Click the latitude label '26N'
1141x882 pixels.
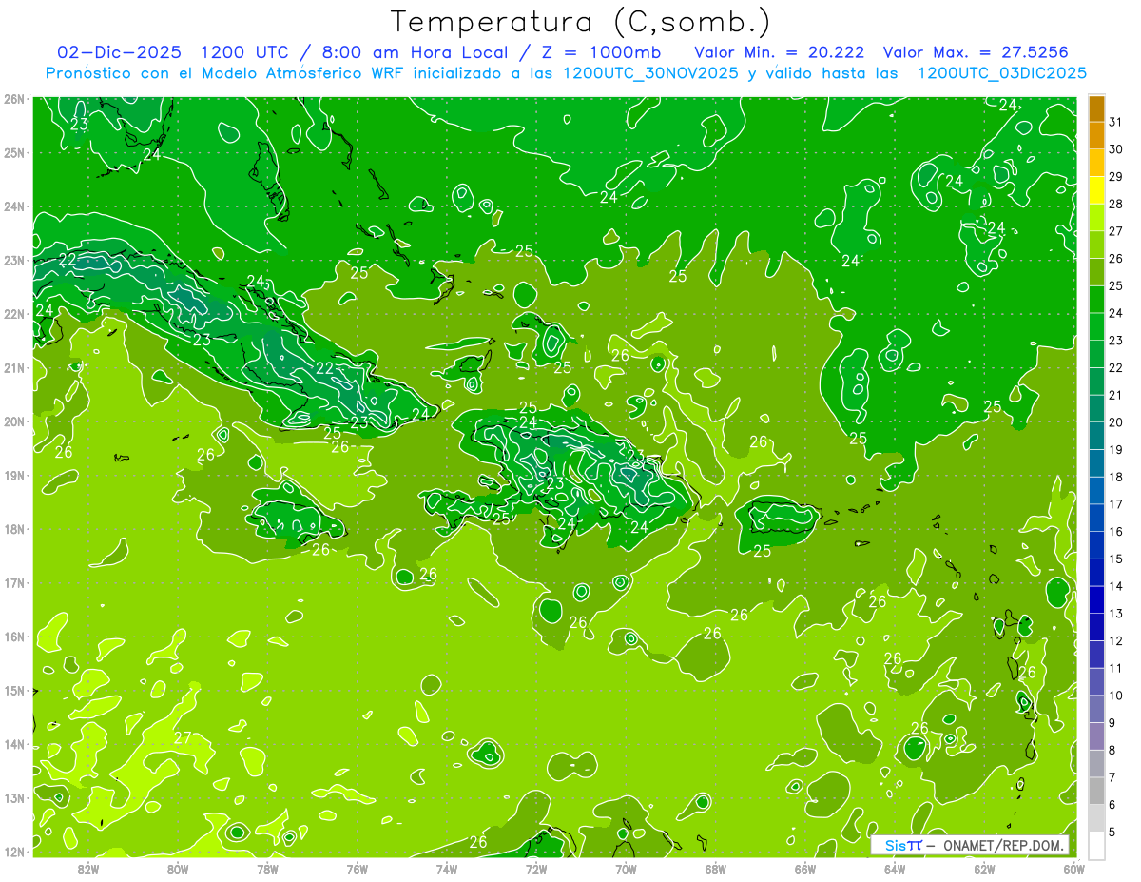click(x=13, y=99)
